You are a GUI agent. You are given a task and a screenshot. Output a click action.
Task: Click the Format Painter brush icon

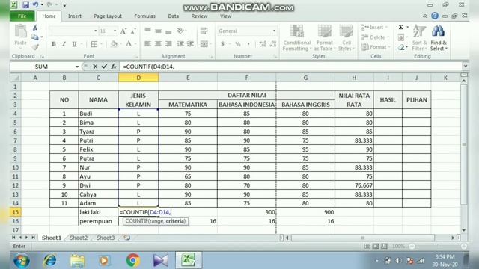pyautogui.click(x=35, y=46)
